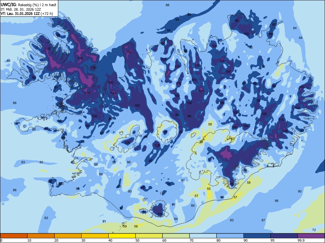Click the 60–70 light green legend swatch

click(176, 236)
